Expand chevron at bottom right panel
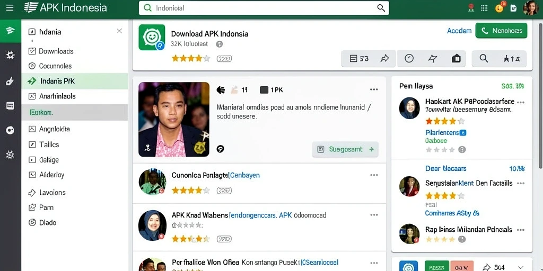543x271 pixels. click(x=520, y=267)
